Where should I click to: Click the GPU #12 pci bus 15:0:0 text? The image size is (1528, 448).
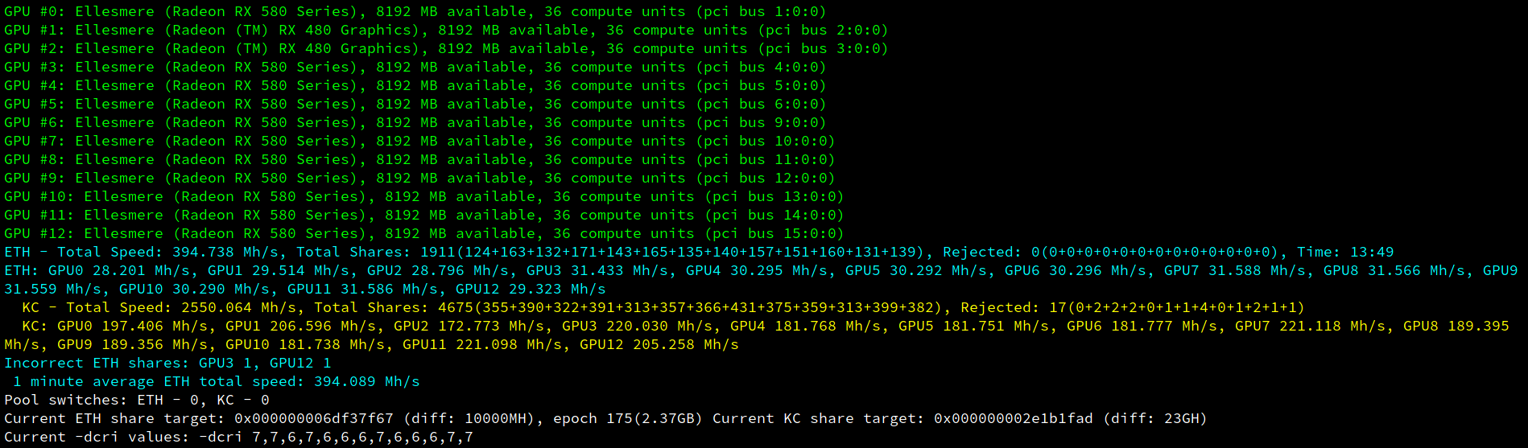click(774, 234)
